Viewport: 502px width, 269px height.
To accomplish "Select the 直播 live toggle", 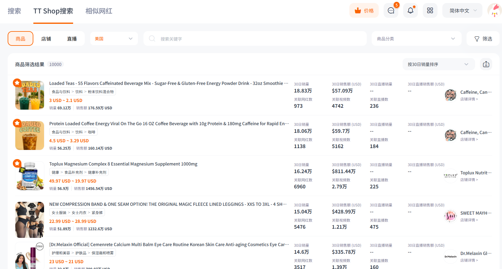I will pyautogui.click(x=72, y=39).
